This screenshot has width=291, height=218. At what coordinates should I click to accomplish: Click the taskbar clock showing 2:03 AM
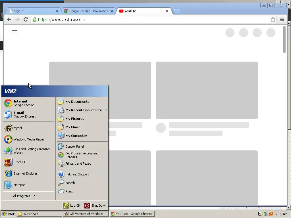point(281,214)
